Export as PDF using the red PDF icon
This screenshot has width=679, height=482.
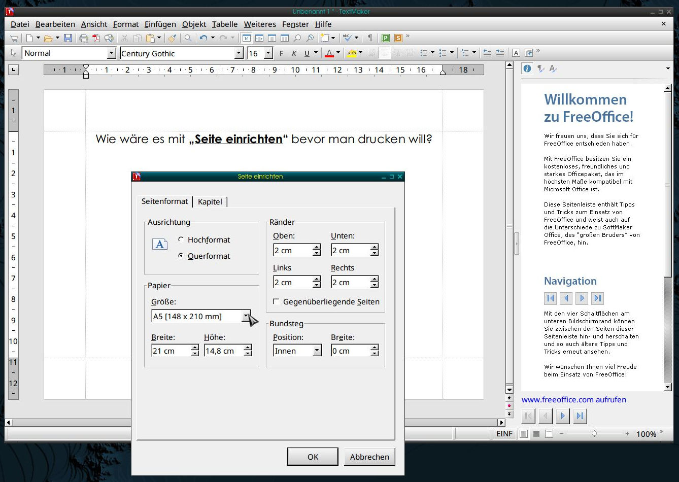(x=96, y=38)
